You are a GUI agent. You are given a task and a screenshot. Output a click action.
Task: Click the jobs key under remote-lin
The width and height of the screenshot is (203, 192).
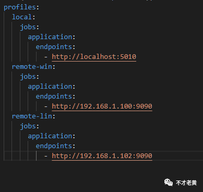click(28, 126)
